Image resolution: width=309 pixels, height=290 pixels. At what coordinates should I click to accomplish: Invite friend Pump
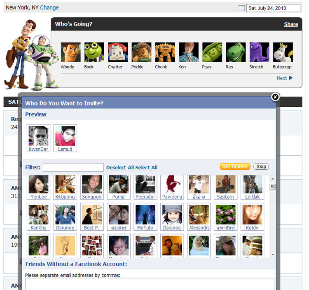point(119,187)
